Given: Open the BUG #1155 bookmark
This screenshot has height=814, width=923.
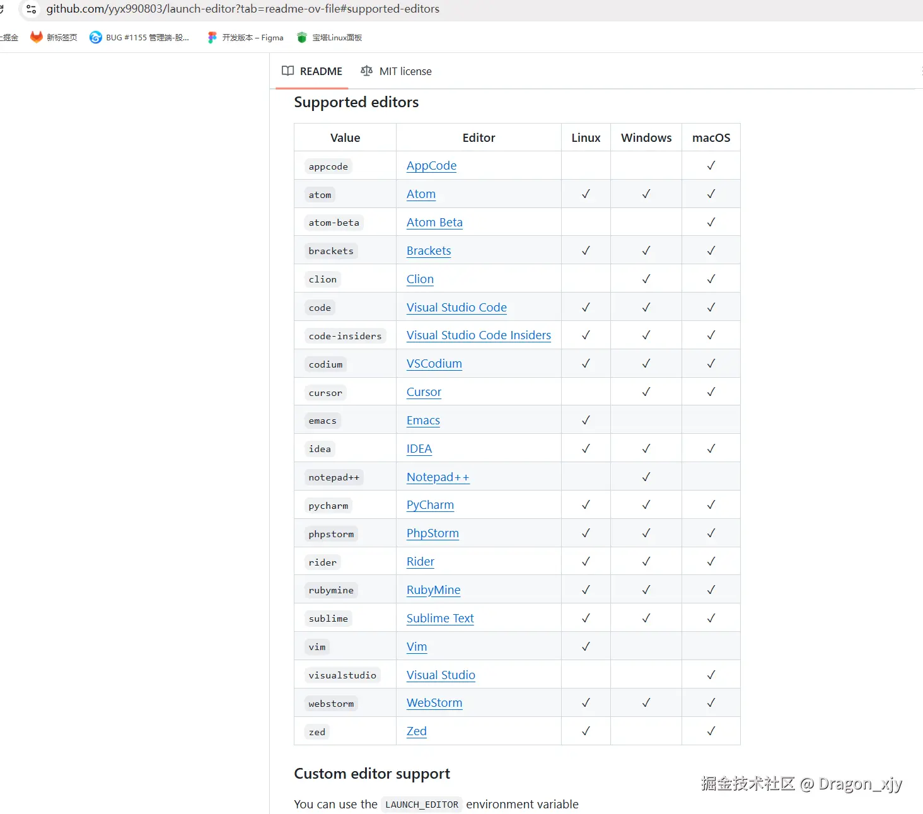Looking at the screenshot, I should point(139,37).
